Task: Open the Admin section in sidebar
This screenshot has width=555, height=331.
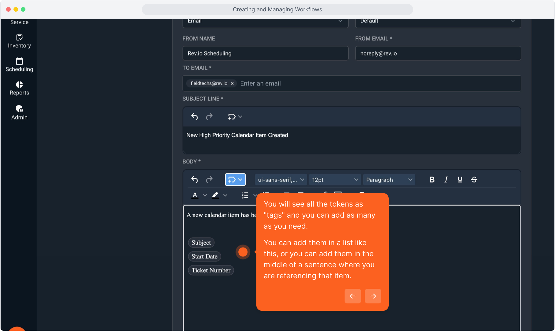Action: pyautogui.click(x=19, y=112)
